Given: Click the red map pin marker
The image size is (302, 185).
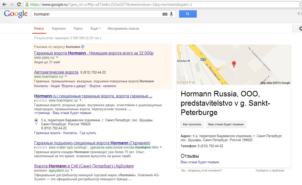Looking at the screenshot, I should tap(234, 65).
